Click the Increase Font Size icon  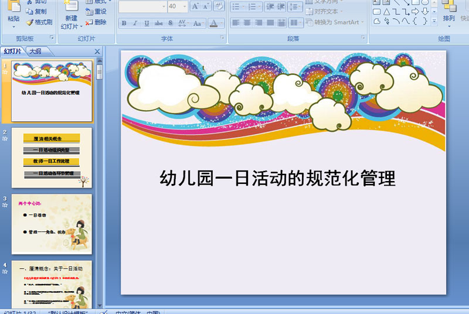pos(195,6)
